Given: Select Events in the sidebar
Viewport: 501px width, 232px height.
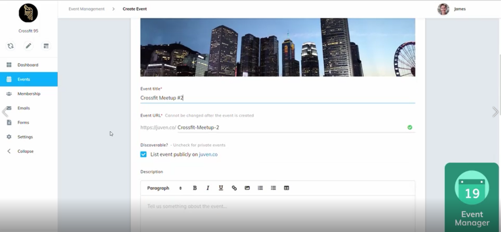Looking at the screenshot, I should pos(29,79).
